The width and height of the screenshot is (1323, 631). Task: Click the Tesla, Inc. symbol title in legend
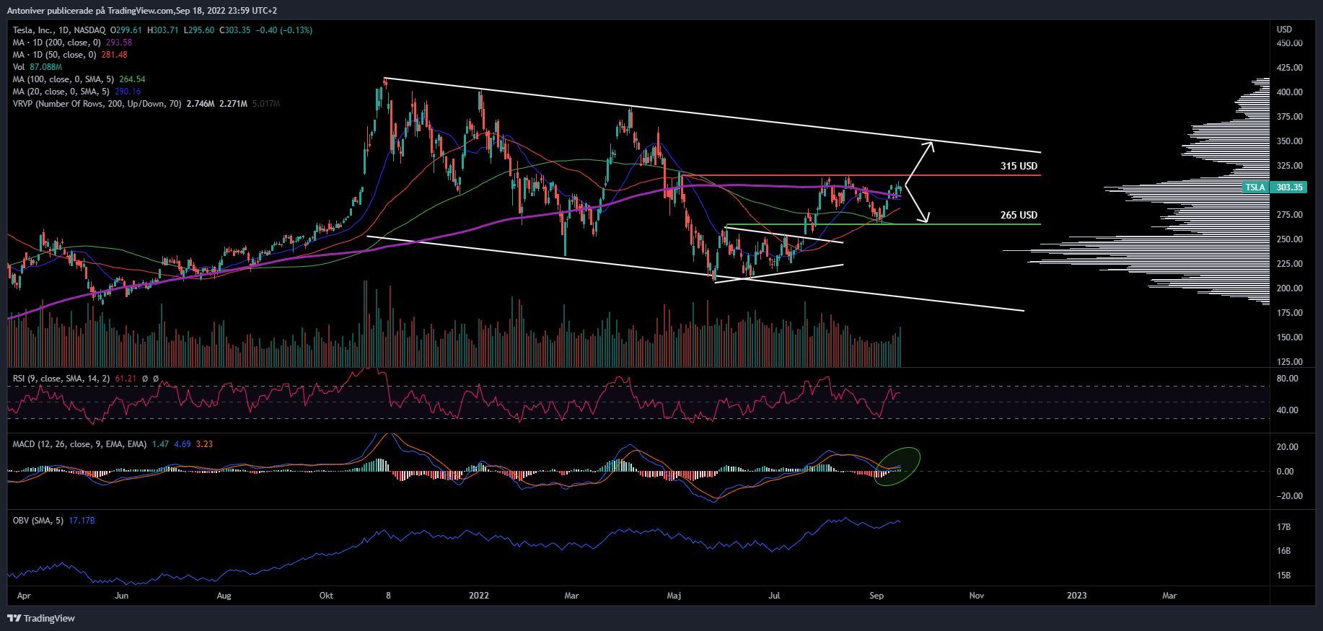coord(32,30)
